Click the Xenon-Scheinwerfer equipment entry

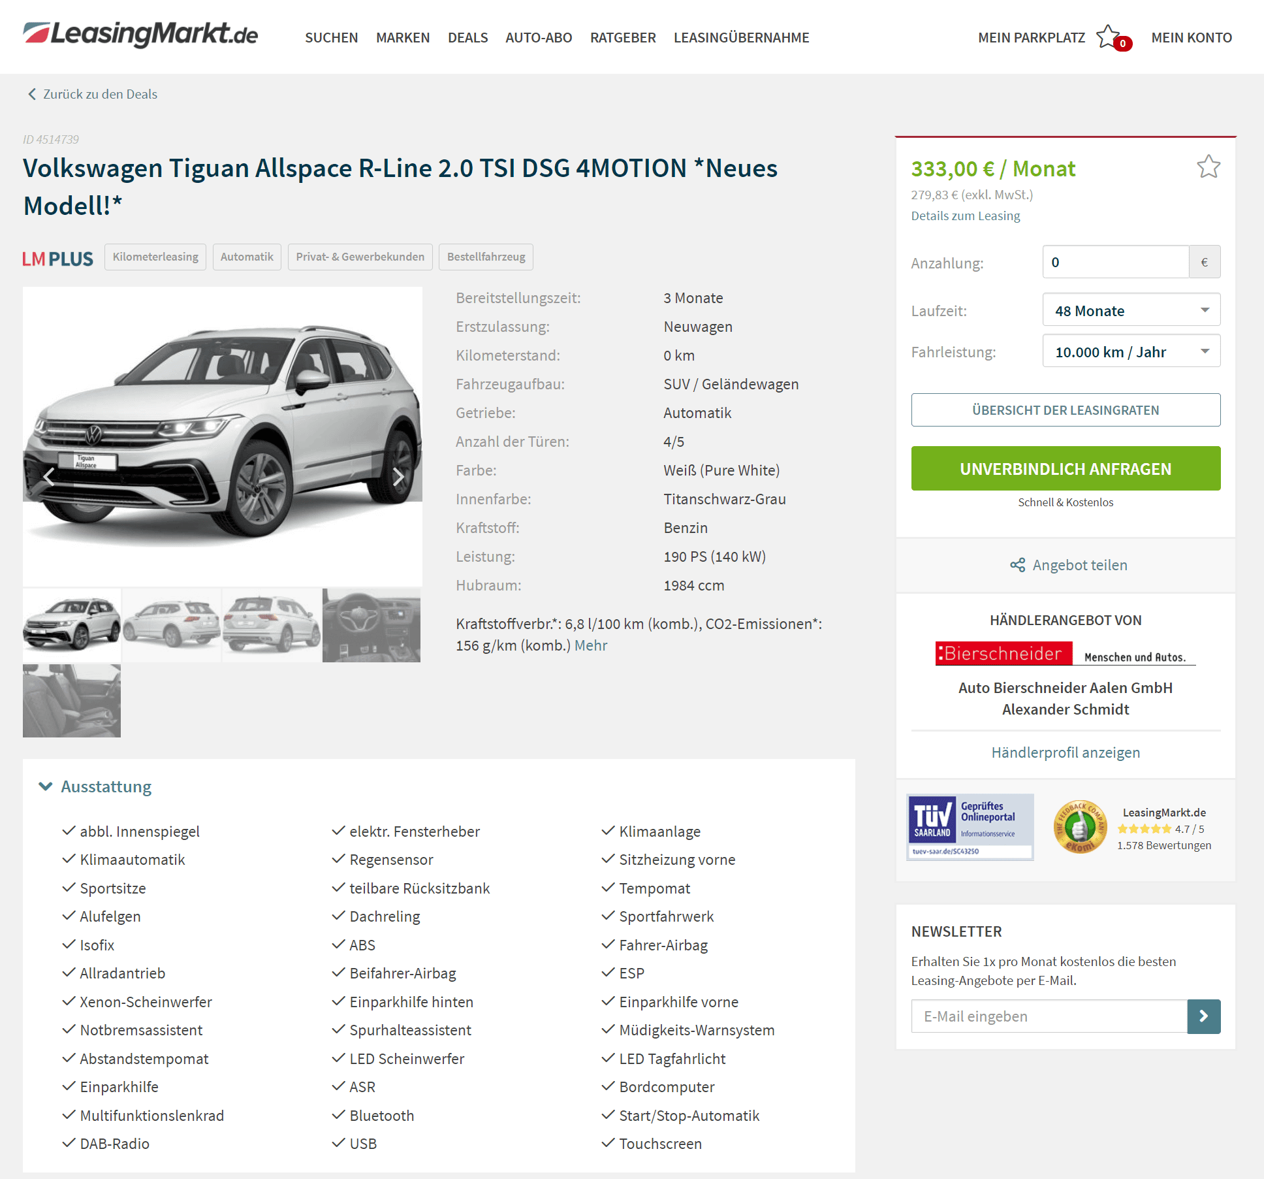[146, 1002]
